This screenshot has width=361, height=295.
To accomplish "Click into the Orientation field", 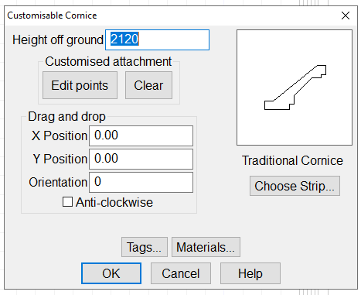I will (x=141, y=182).
